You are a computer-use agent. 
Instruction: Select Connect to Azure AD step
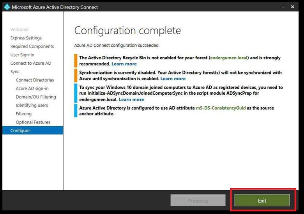(31, 63)
